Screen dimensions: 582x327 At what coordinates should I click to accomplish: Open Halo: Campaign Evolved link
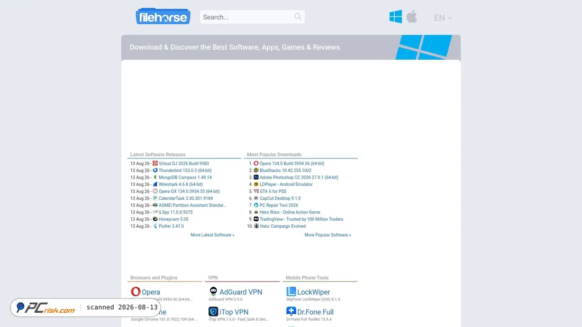tap(283, 226)
